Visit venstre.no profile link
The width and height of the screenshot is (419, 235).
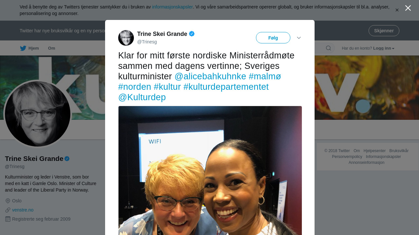click(23, 210)
